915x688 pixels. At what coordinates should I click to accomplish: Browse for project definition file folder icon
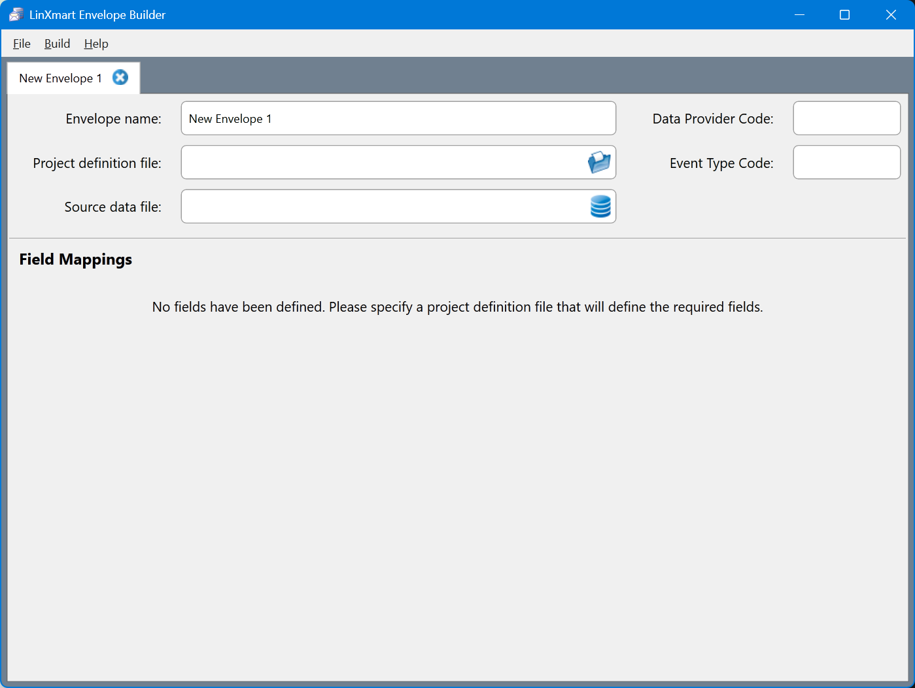pos(599,162)
